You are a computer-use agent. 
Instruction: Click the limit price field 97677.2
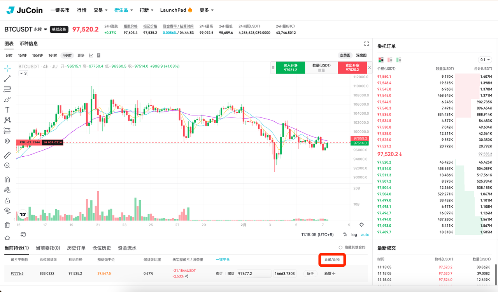(x=254, y=274)
